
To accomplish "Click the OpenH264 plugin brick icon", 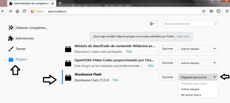I will [x=68, y=63].
